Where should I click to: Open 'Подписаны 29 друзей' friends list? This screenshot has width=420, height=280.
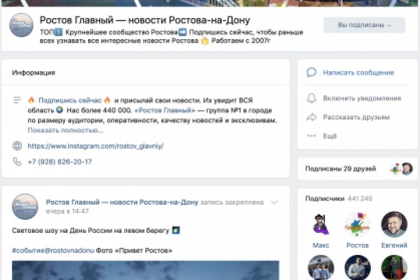click(341, 169)
